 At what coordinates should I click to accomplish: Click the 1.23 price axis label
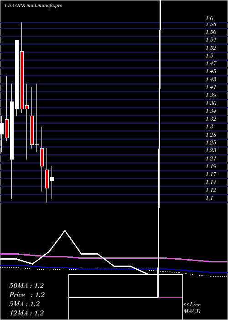pos(211,150)
